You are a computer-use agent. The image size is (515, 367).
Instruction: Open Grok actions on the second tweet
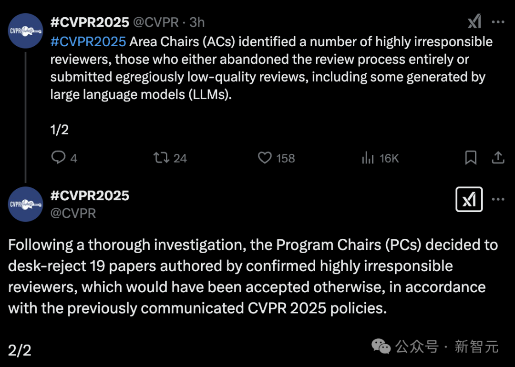469,199
